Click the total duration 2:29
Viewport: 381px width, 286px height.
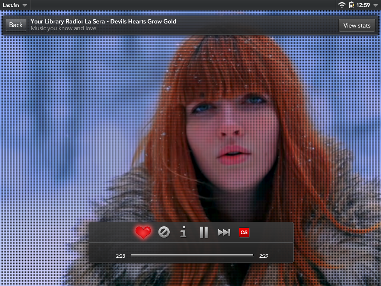[x=264, y=256]
